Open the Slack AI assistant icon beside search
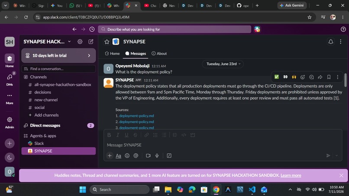The width and height of the screenshot is (349, 196). click(257, 29)
